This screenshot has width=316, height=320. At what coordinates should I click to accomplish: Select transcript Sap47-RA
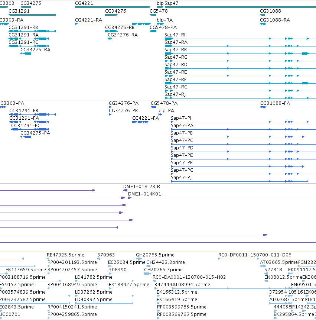(x=240, y=46)
